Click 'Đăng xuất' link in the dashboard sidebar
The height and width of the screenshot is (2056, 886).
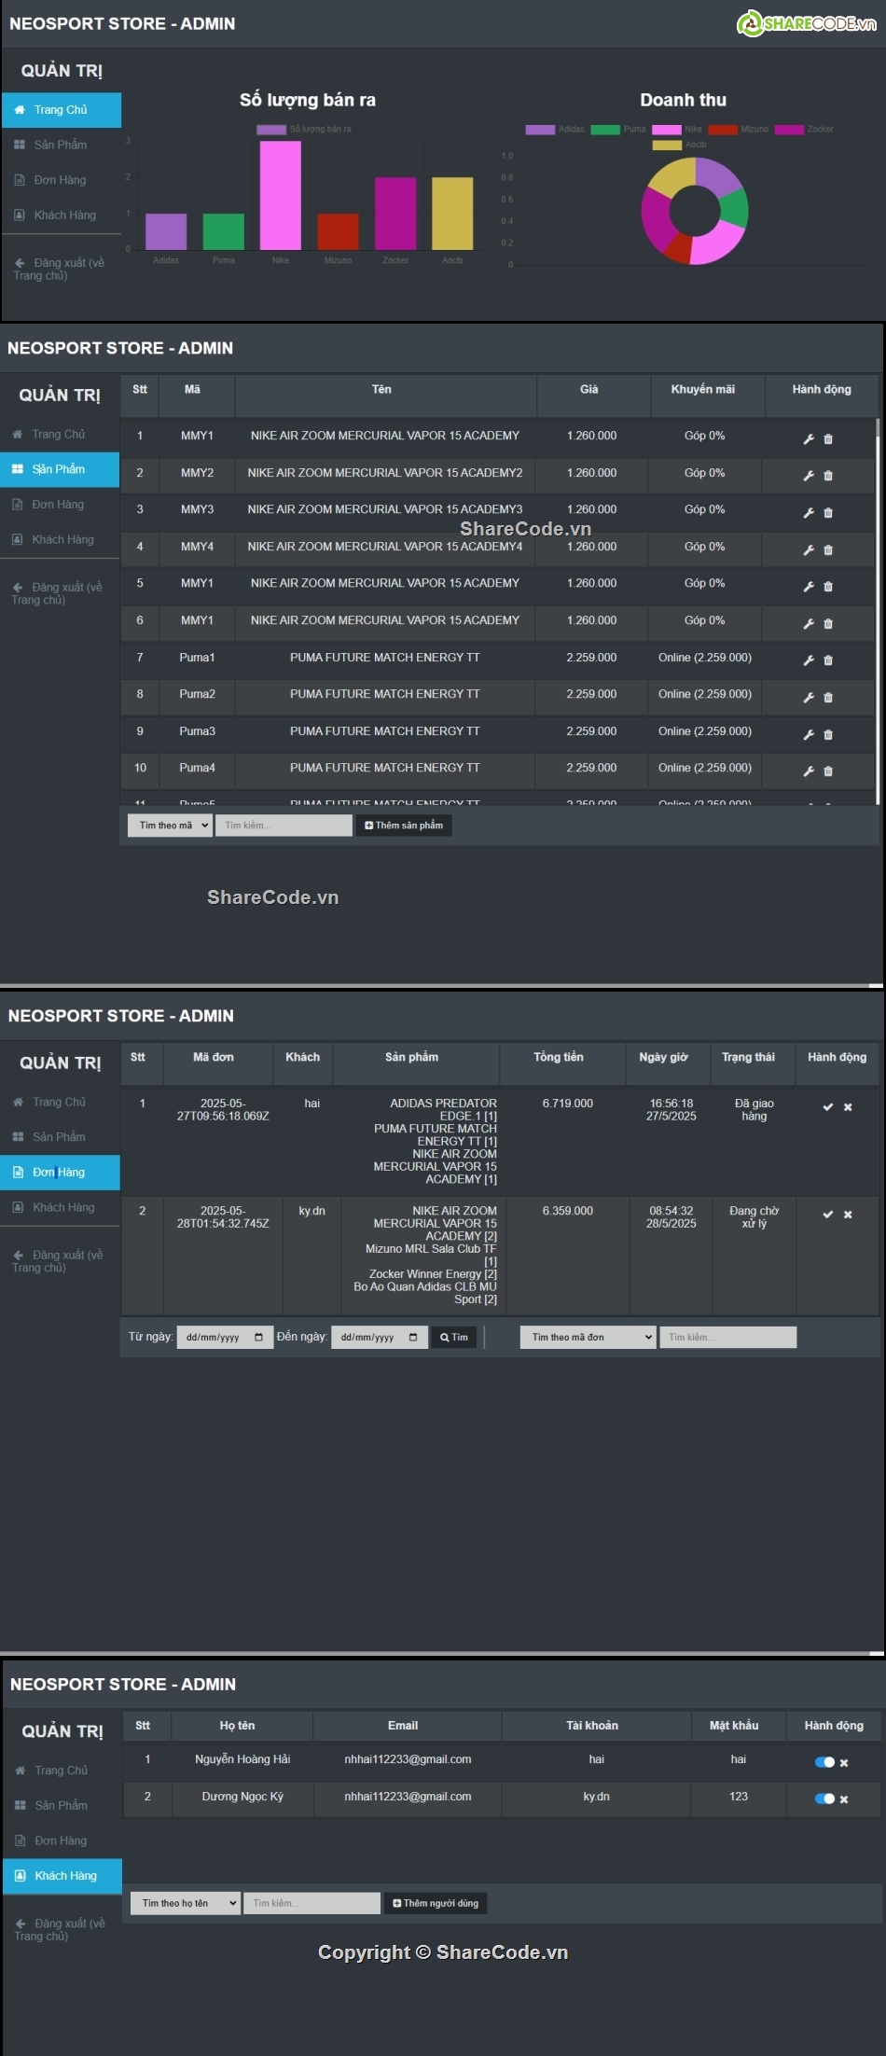(59, 270)
